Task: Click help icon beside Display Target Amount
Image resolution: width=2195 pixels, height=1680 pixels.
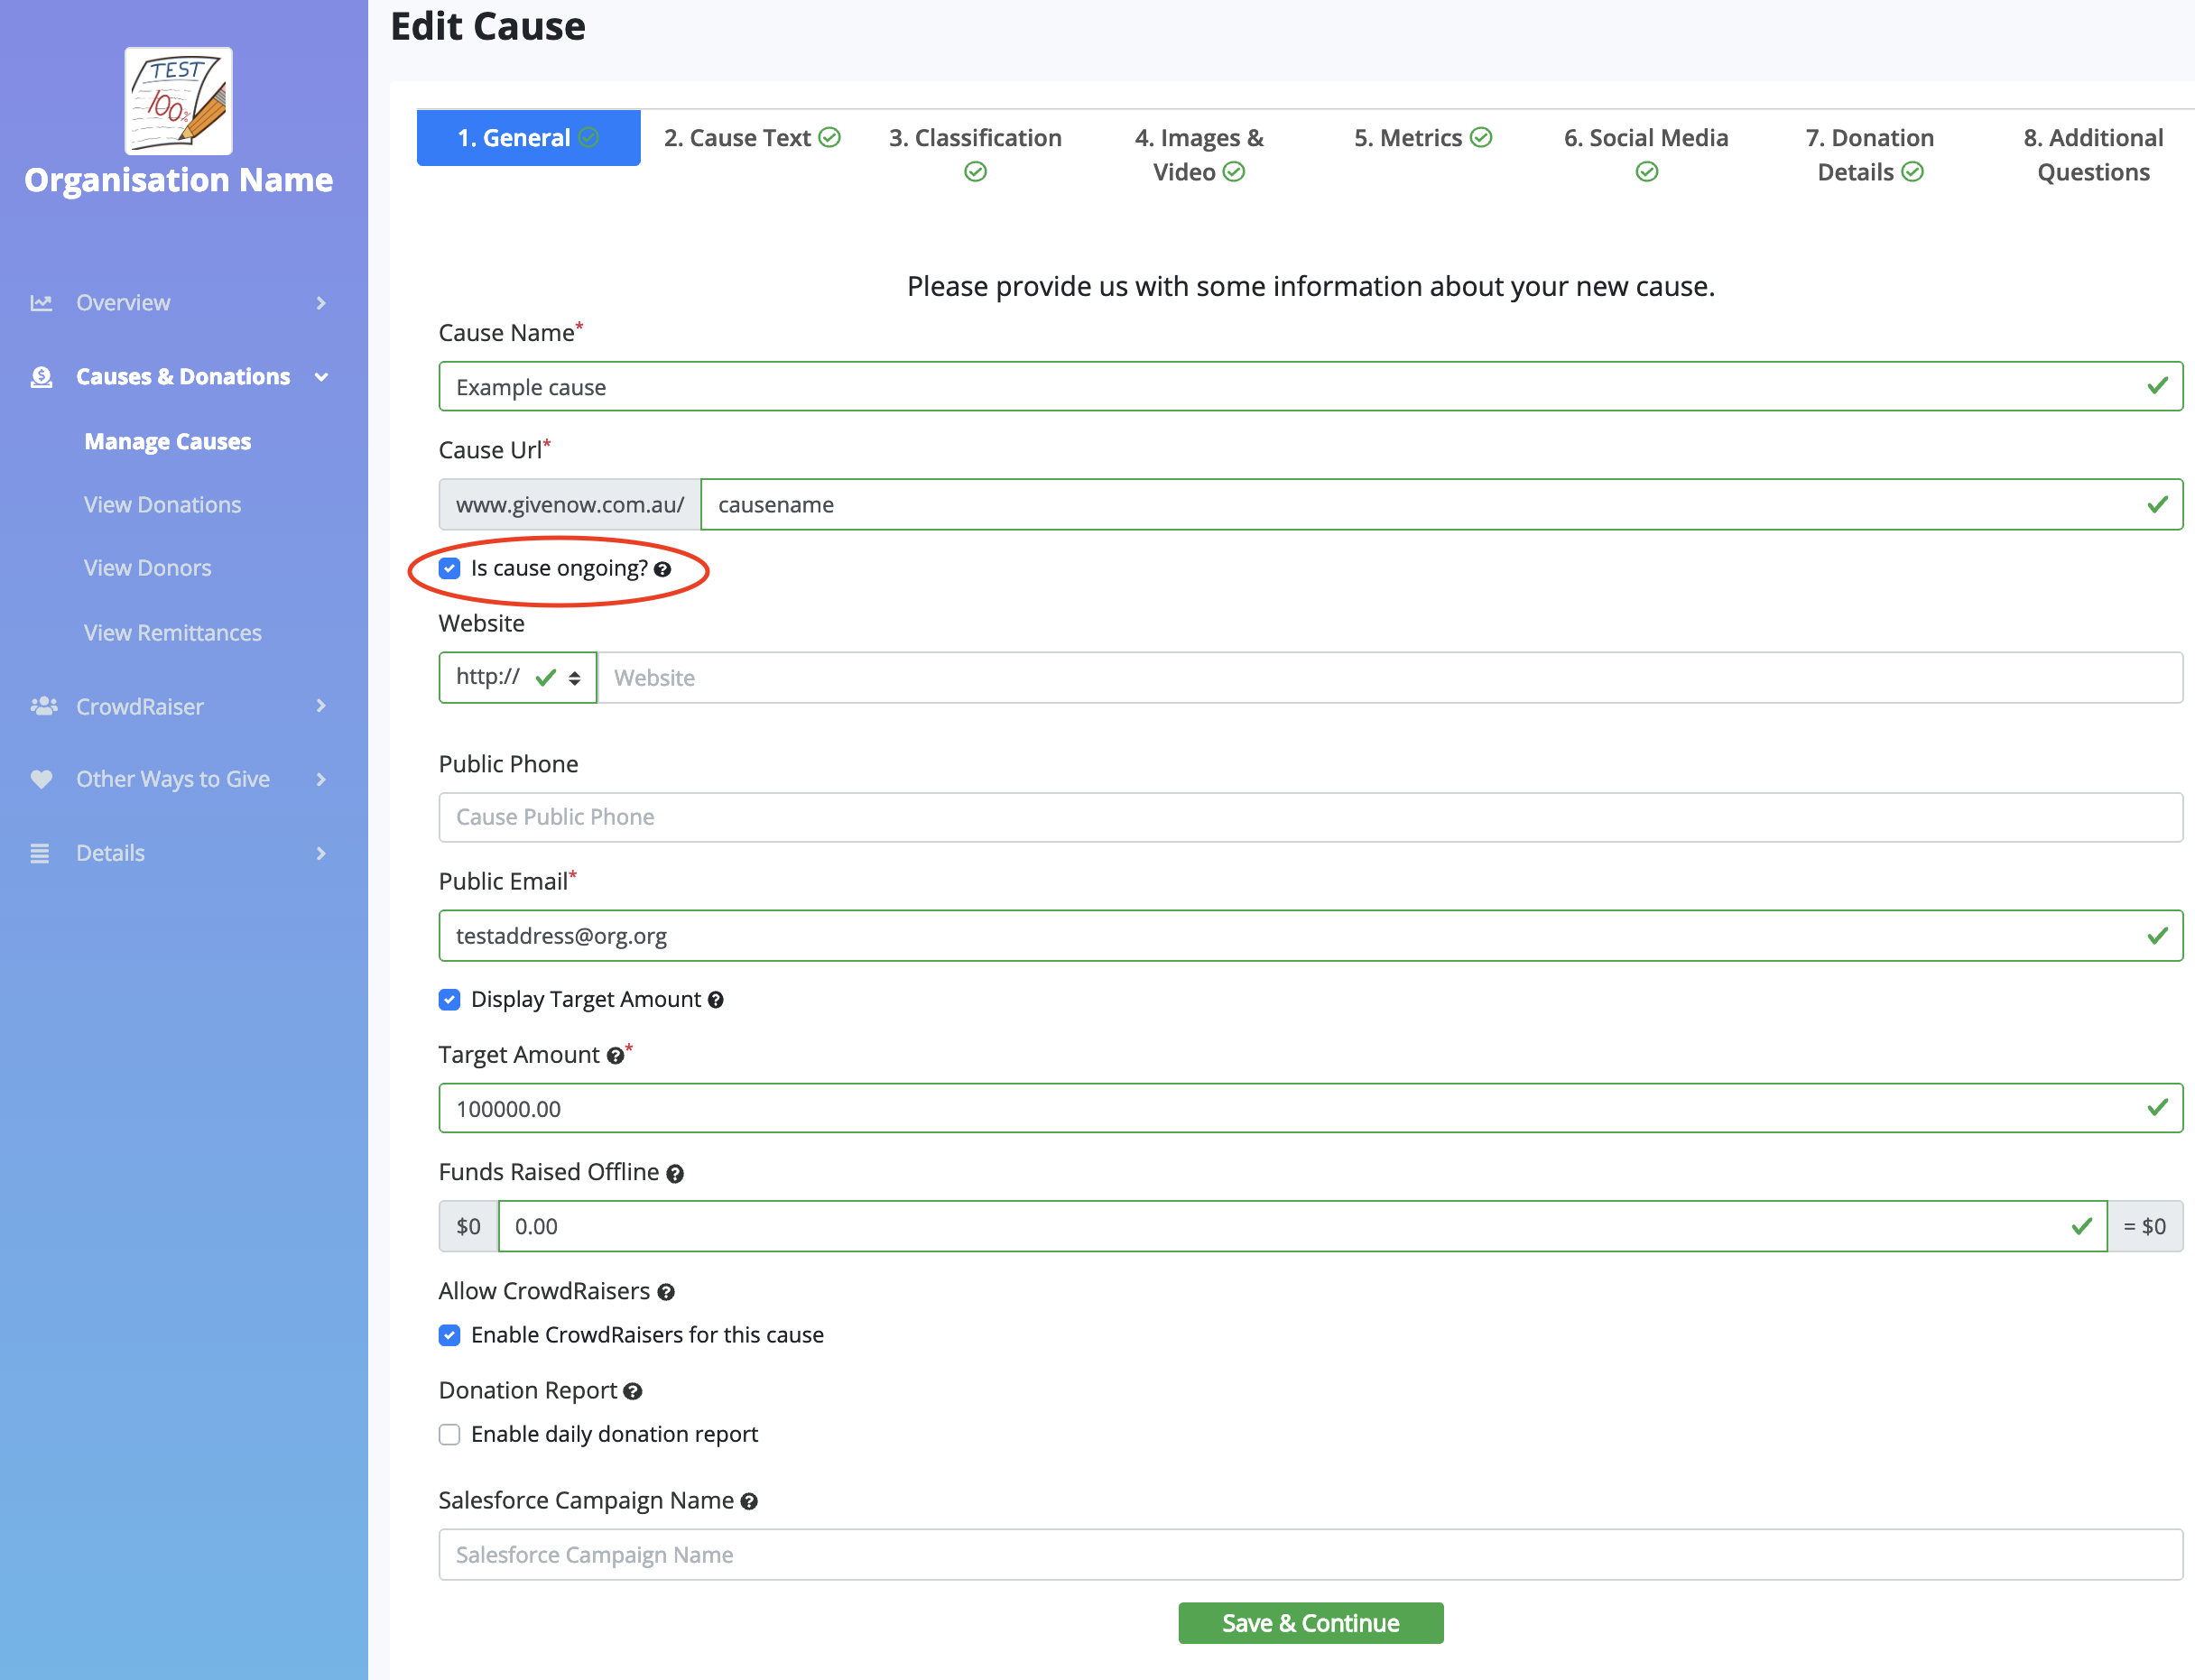Action: pos(716,1000)
